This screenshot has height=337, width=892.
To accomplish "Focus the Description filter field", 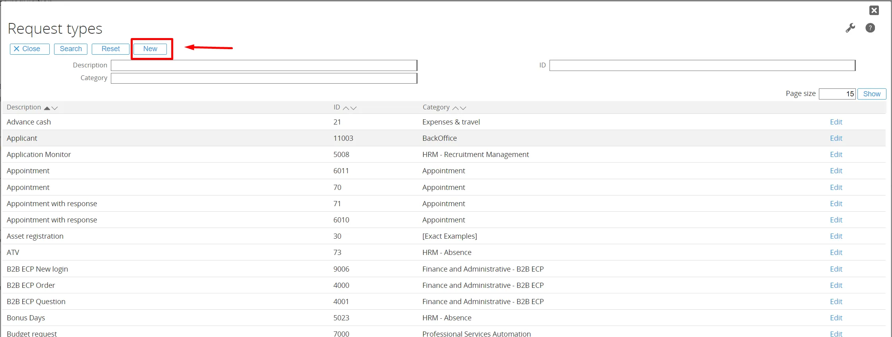I will (x=264, y=65).
